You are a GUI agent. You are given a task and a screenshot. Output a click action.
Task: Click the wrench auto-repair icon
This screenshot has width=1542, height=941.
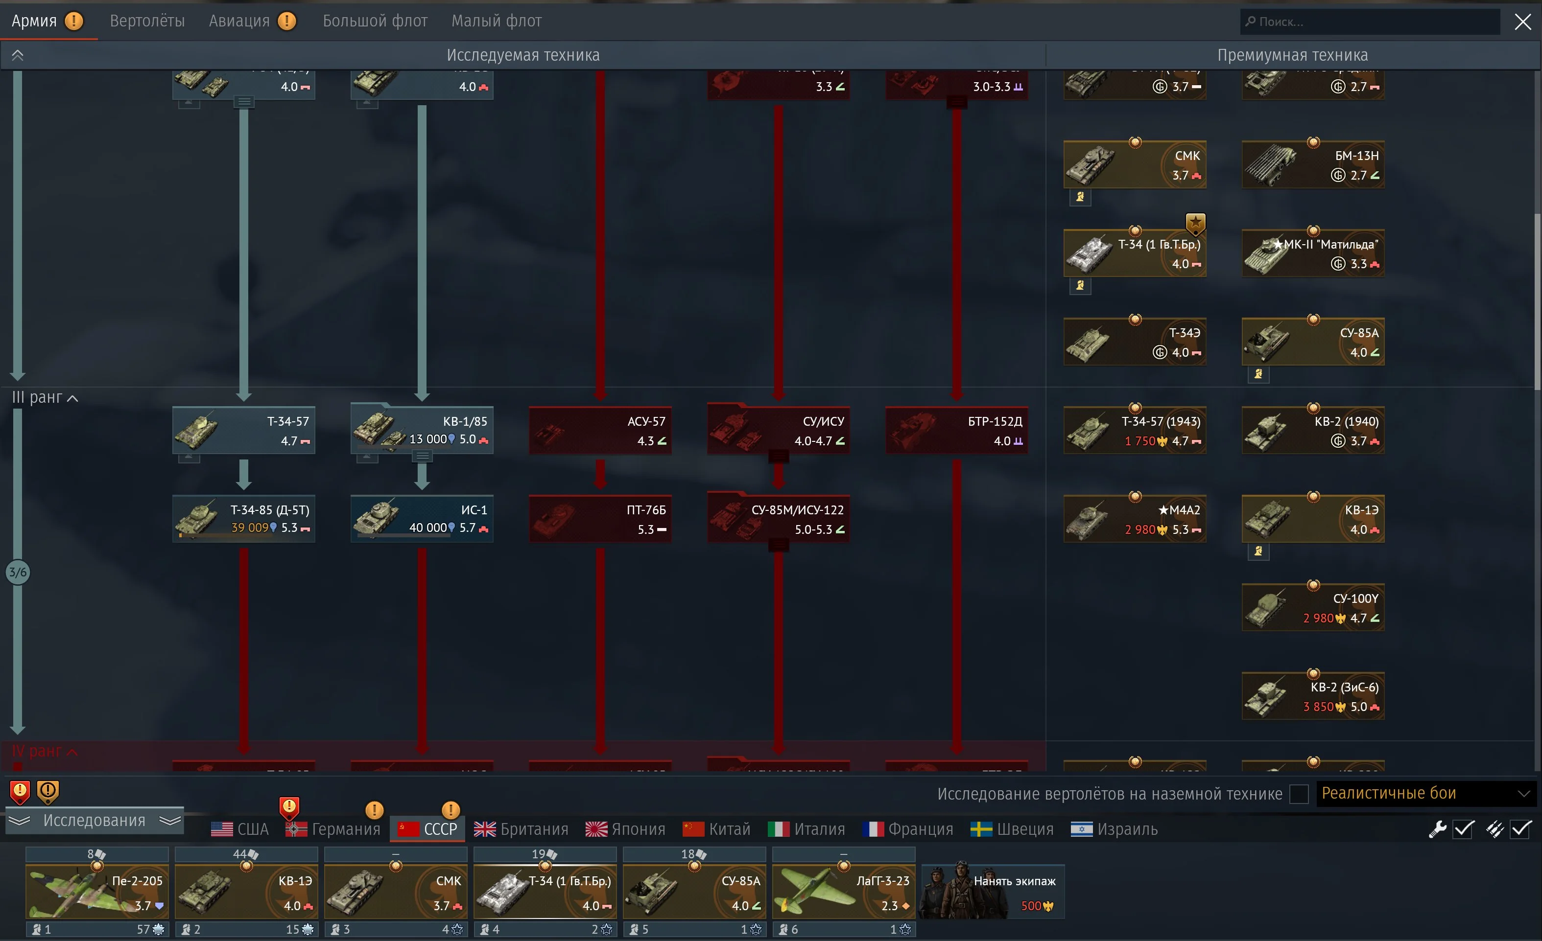[1437, 829]
